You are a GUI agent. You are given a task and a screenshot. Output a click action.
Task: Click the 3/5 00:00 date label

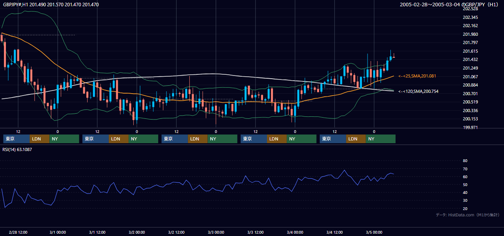click(374, 232)
